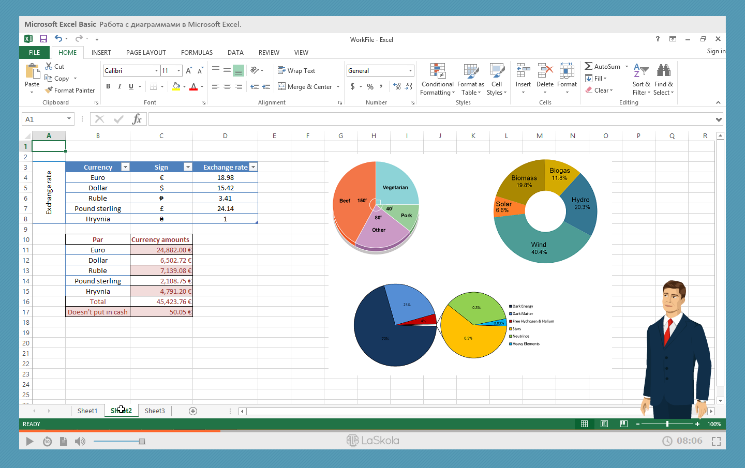Viewport: 745px width, 468px height.
Task: Click the Format Painter brush icon
Action: pyautogui.click(x=49, y=90)
